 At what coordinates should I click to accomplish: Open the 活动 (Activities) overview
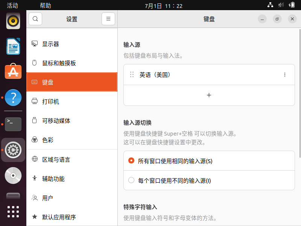coord(12,6)
